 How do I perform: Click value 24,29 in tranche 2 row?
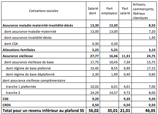click(94, 93)
